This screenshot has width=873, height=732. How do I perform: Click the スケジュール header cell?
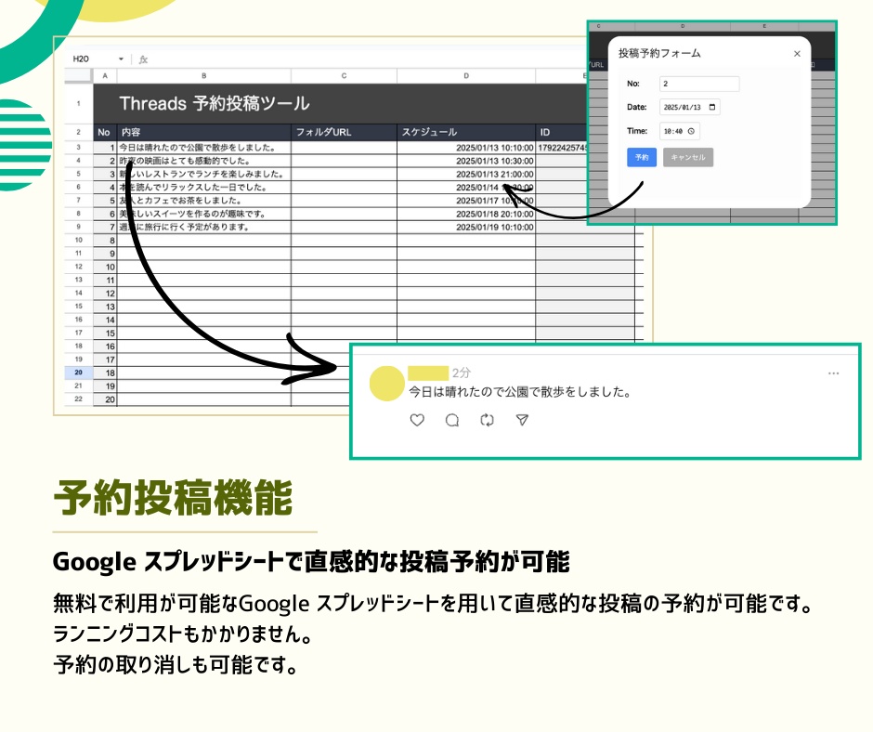[x=466, y=132]
